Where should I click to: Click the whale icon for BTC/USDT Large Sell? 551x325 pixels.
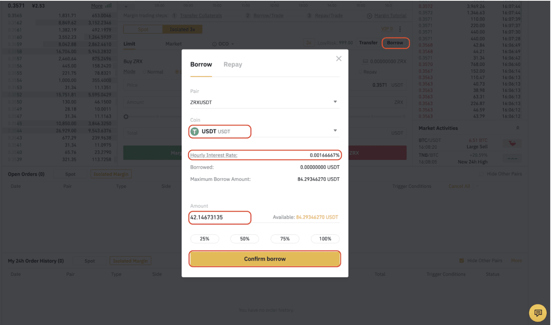(x=512, y=143)
